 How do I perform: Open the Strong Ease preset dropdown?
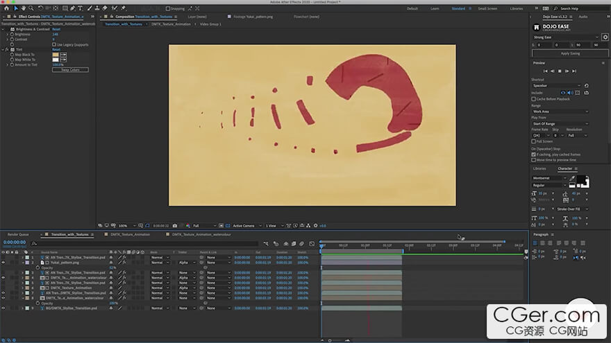point(565,37)
